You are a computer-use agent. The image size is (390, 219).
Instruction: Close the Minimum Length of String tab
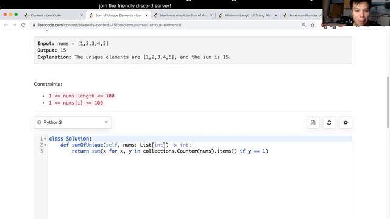click(x=276, y=15)
